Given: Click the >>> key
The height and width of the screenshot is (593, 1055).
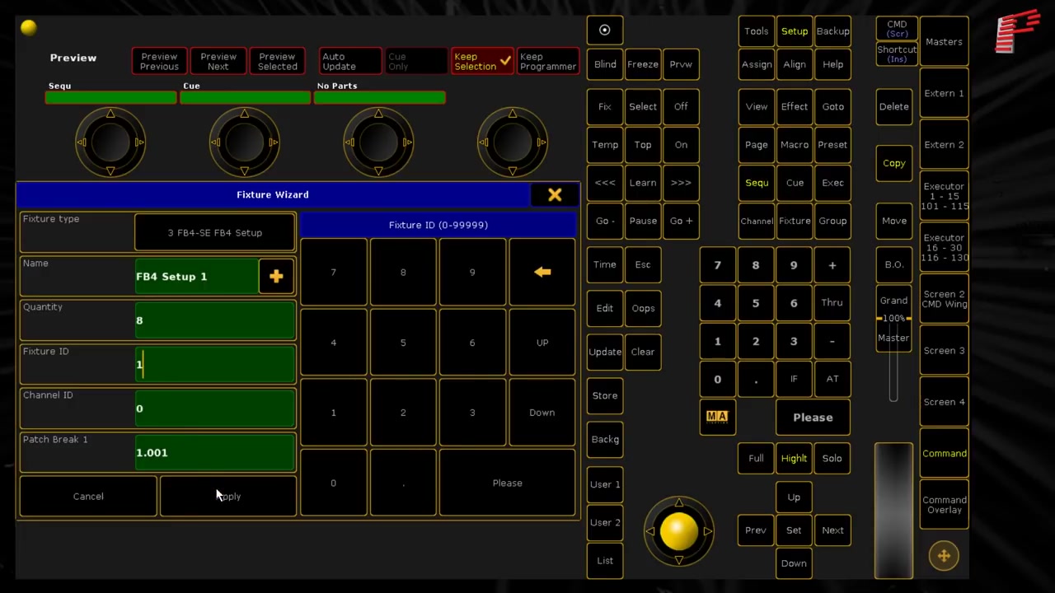Looking at the screenshot, I should pyautogui.click(x=681, y=183).
